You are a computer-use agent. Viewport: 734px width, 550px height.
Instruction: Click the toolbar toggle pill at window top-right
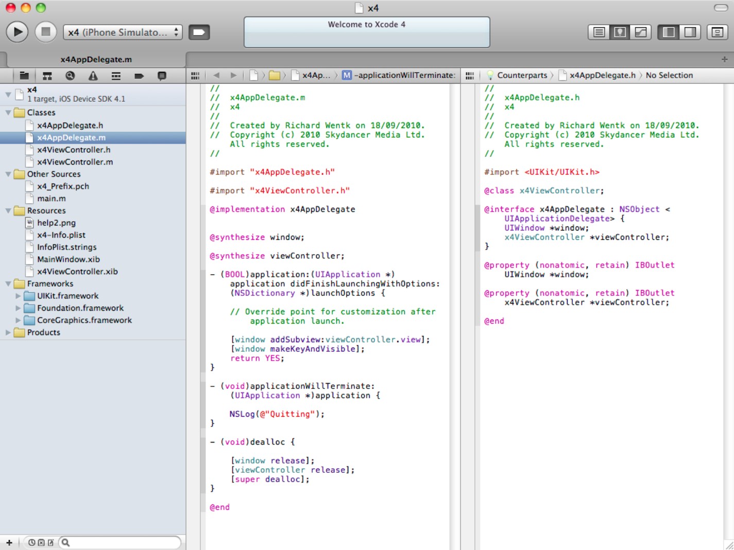(x=721, y=8)
